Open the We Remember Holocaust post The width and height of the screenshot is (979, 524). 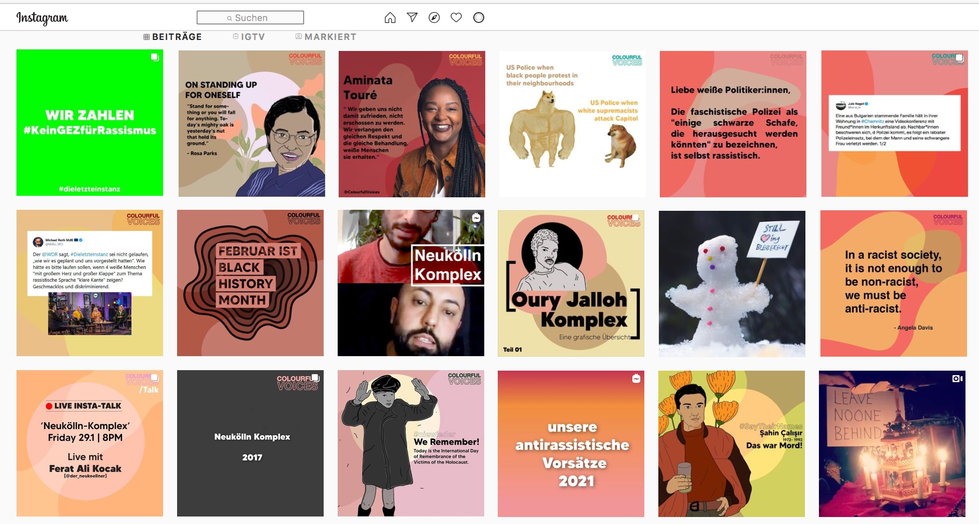pyautogui.click(x=411, y=443)
